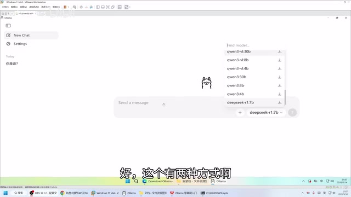Open the chat titled 你是谁?
Screen dimensions: 351x197
coord(12,63)
